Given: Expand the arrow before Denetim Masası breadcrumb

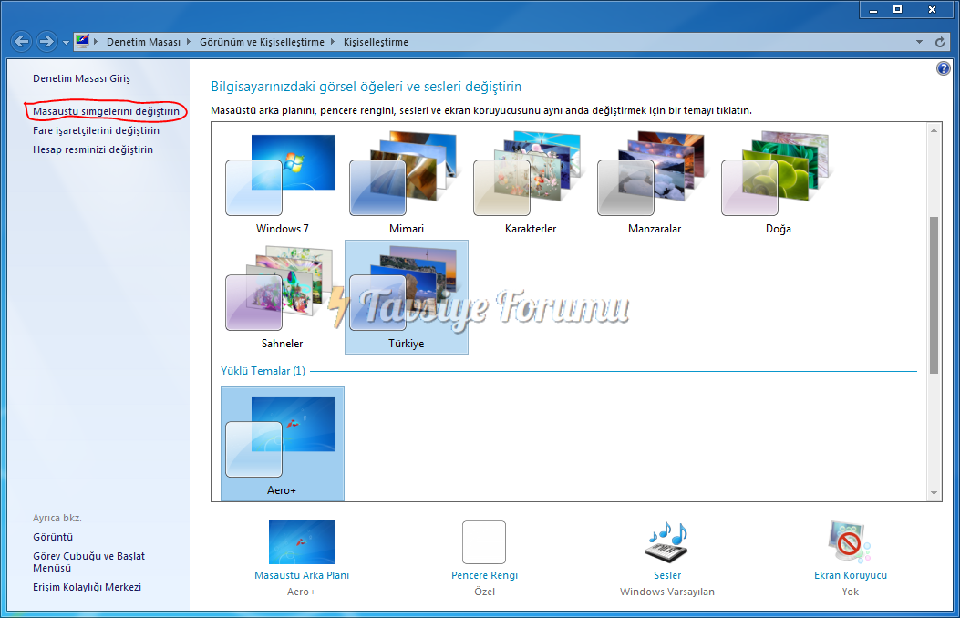Looking at the screenshot, I should 96,42.
